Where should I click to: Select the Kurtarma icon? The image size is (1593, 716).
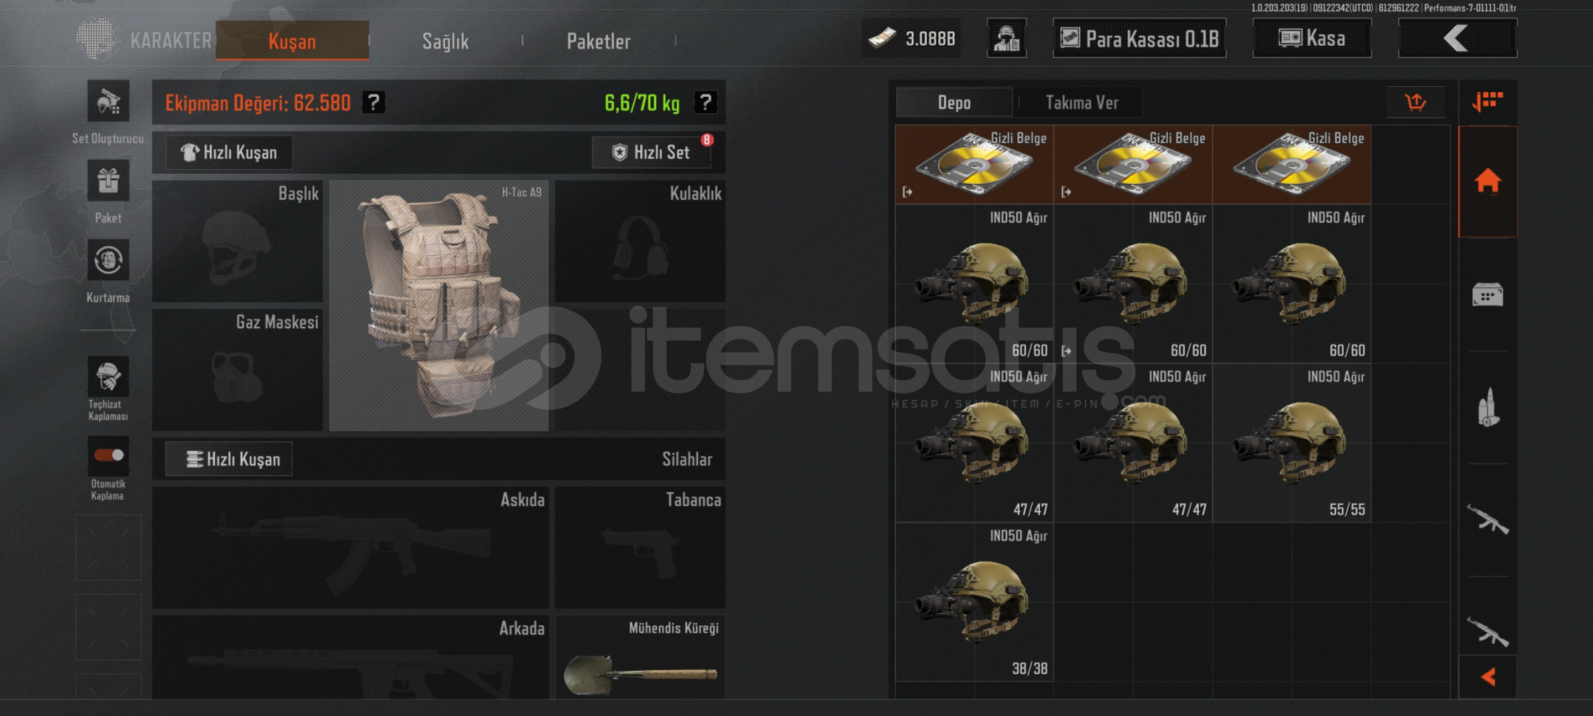pyautogui.click(x=108, y=261)
